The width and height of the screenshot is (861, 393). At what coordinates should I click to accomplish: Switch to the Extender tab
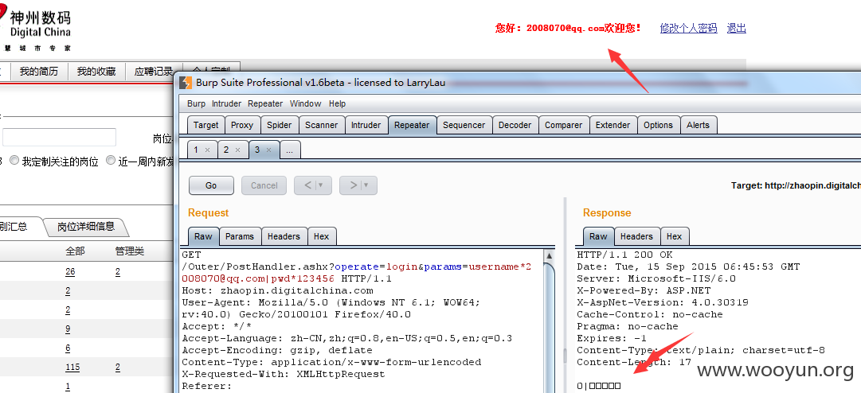612,125
